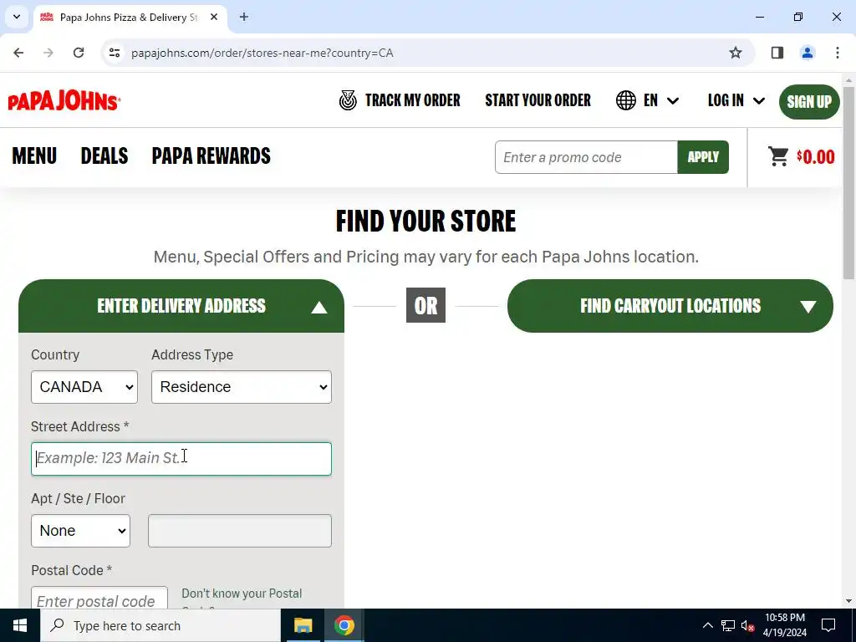856x642 pixels.
Task: Open the Windows Start menu
Action: coord(20,625)
